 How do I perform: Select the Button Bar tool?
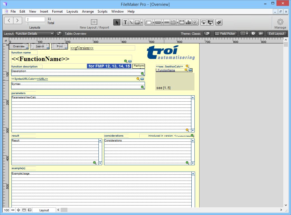click(167, 22)
